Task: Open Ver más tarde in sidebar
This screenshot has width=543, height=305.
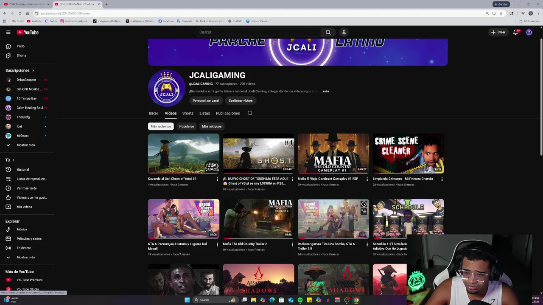Action: pos(26,188)
